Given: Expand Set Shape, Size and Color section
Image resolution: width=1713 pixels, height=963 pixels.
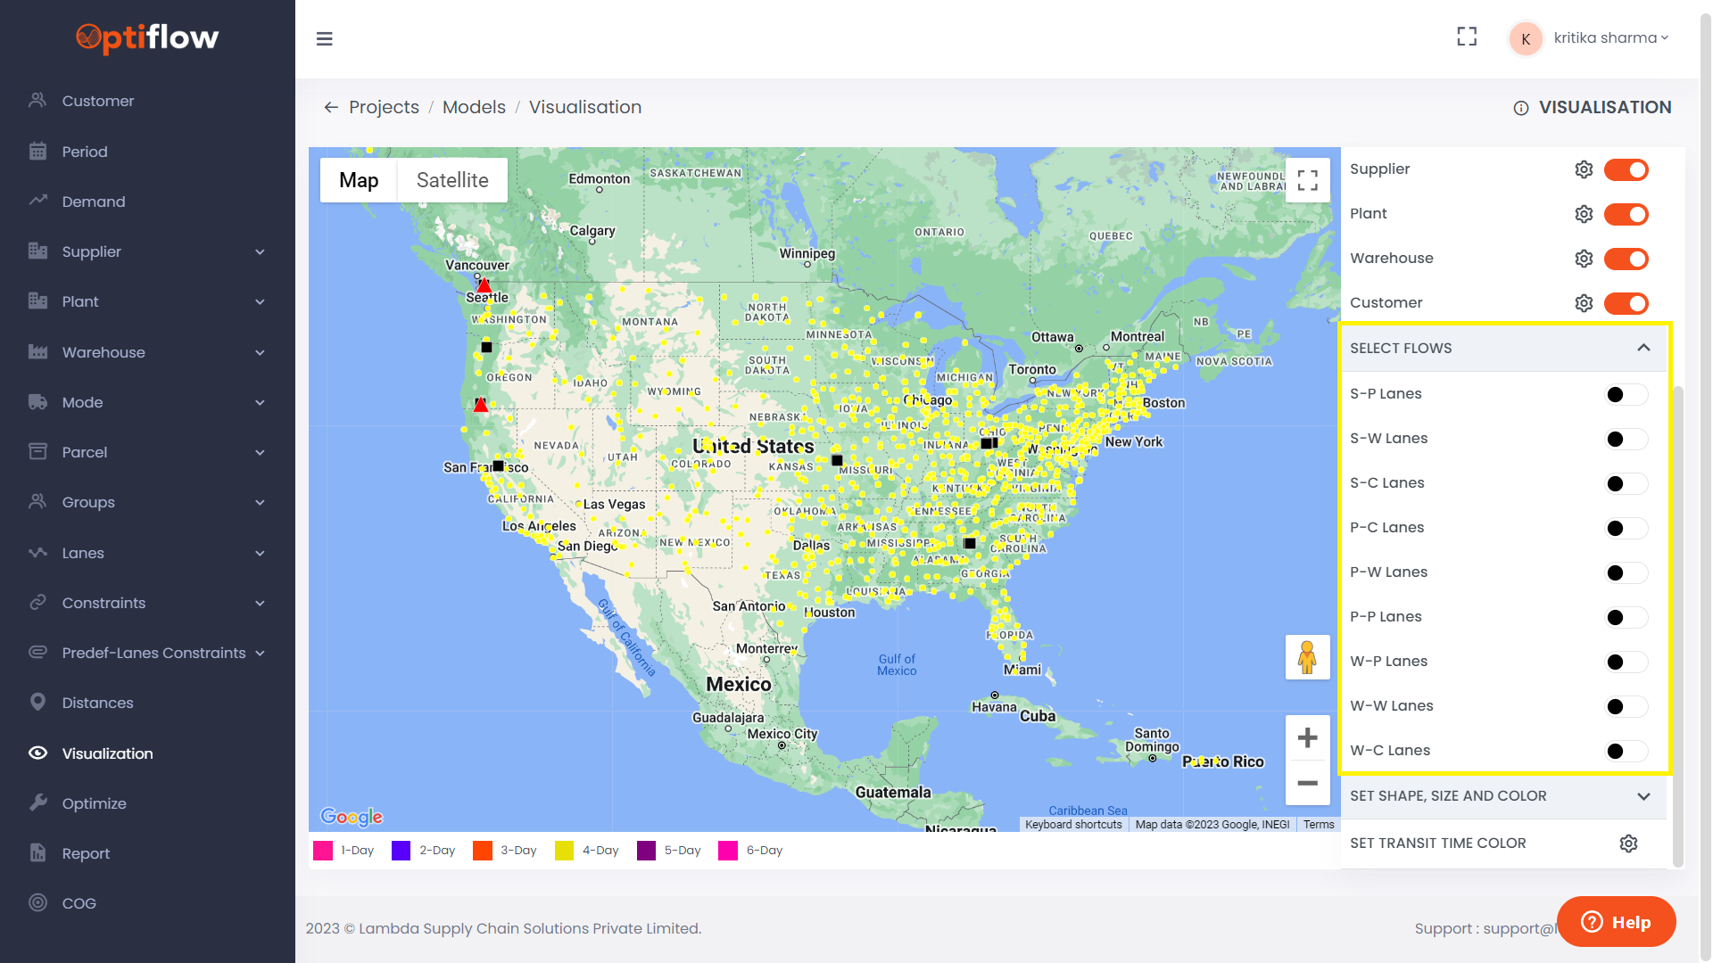Looking at the screenshot, I should tap(1643, 796).
